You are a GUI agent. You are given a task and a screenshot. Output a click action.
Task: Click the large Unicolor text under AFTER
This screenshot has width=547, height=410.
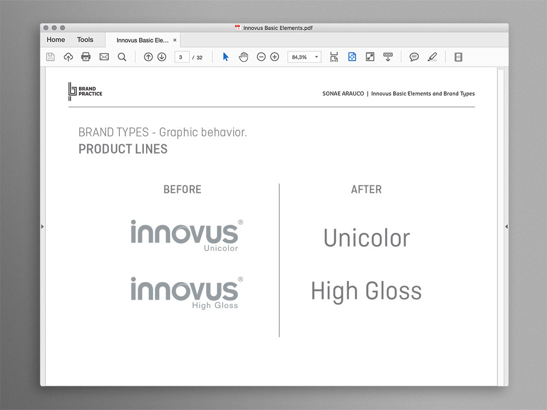tap(366, 238)
